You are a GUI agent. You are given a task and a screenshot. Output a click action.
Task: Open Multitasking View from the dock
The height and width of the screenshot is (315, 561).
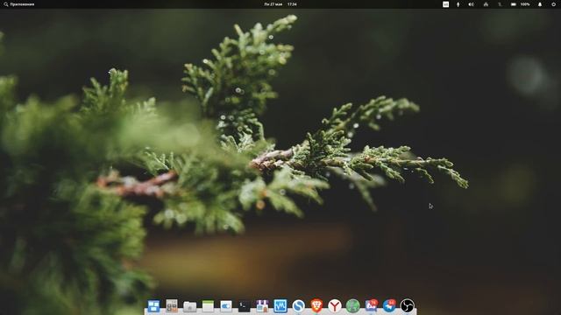[154, 306]
